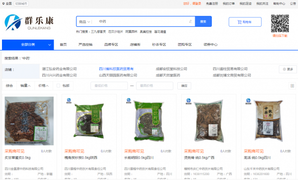Click hot search term 阿莫西林
Viewport: 298px width, 180px height.
(131, 32)
